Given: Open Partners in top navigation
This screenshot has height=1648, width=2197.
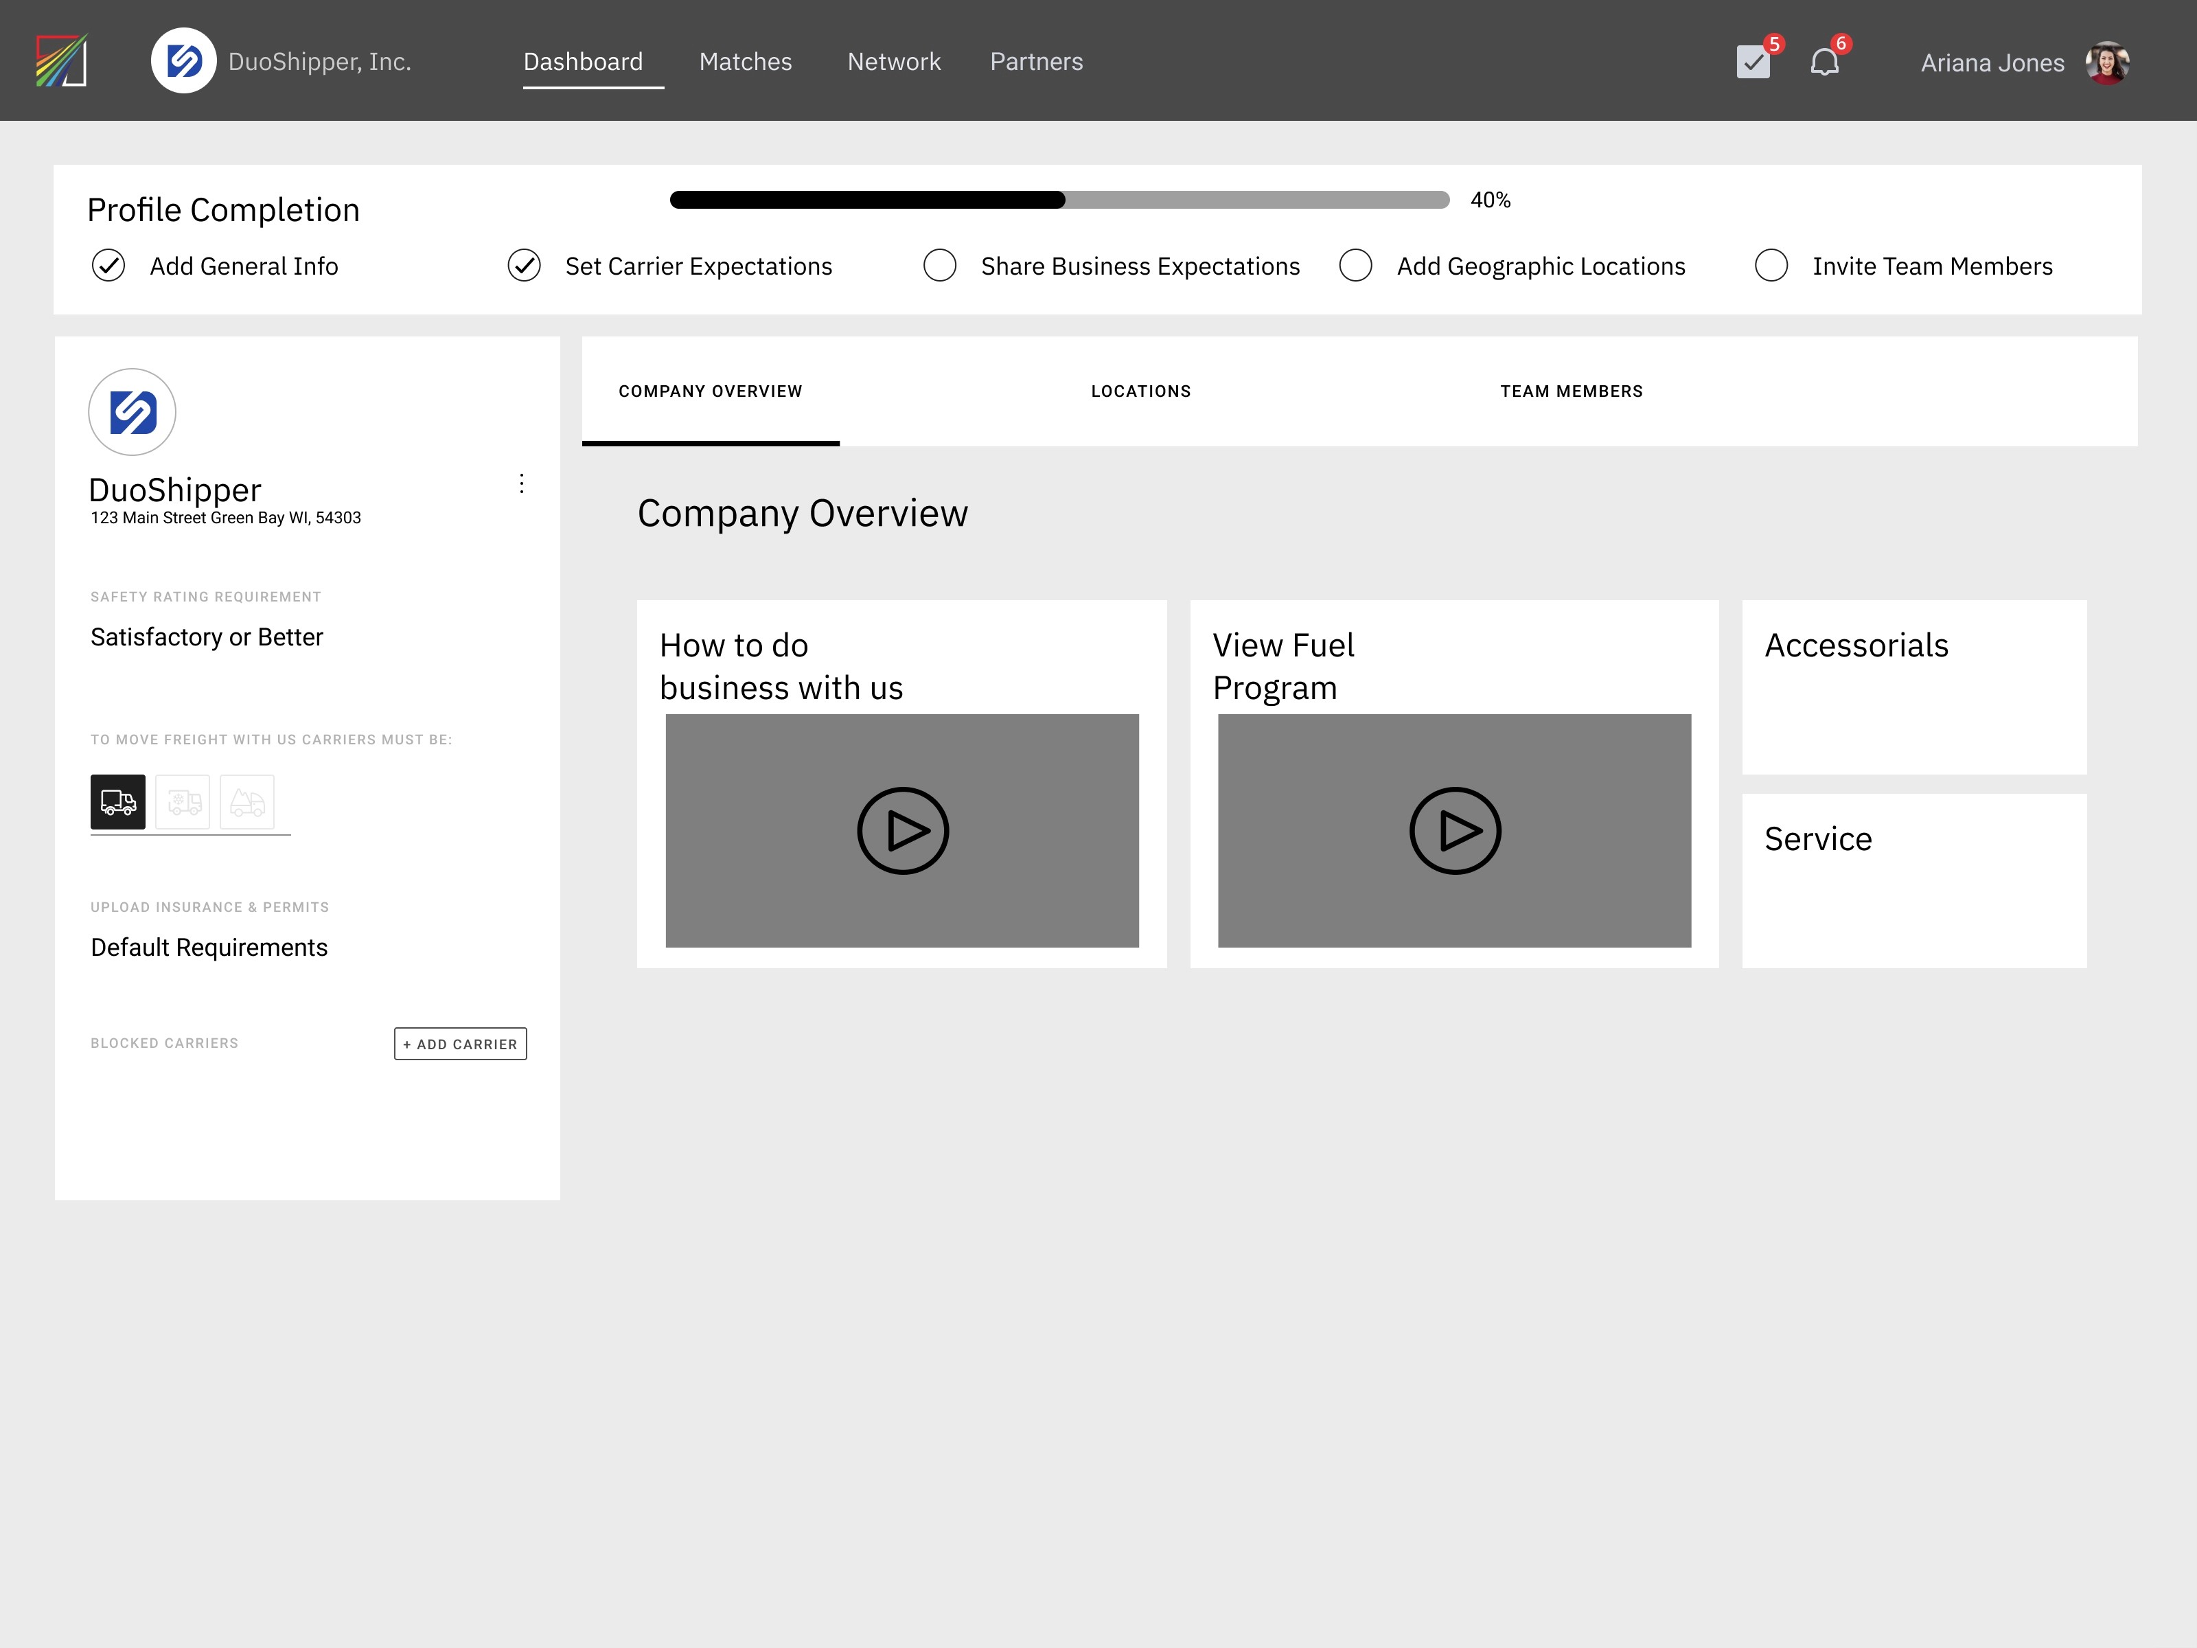Looking at the screenshot, I should (x=1037, y=62).
